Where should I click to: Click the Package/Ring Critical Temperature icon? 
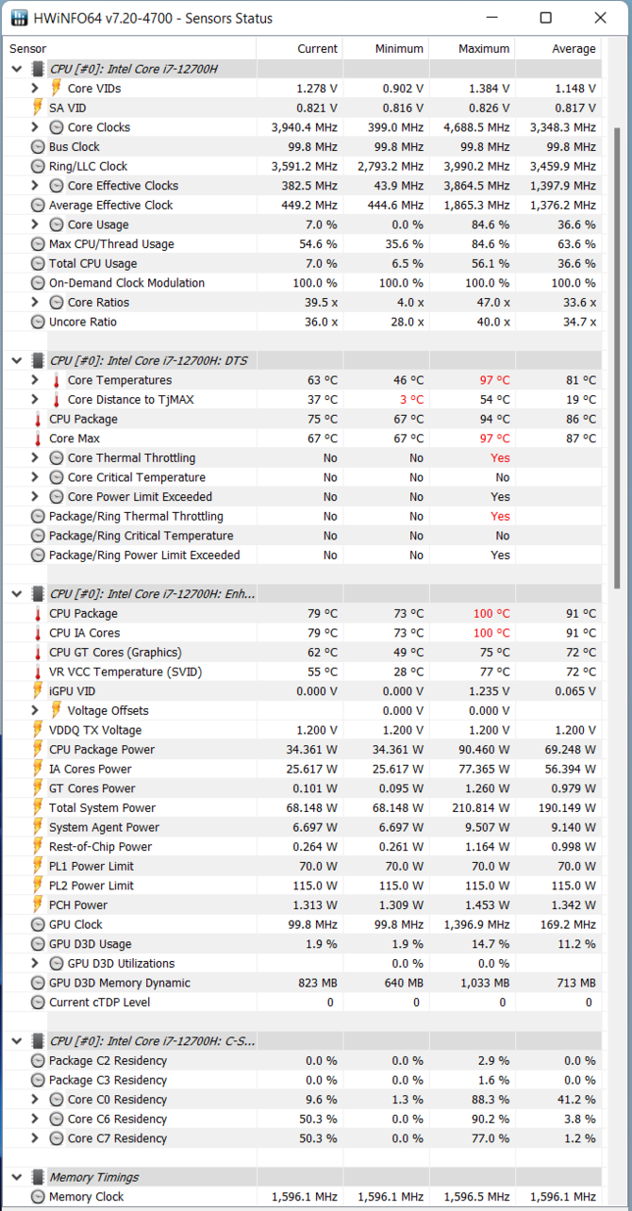38,536
